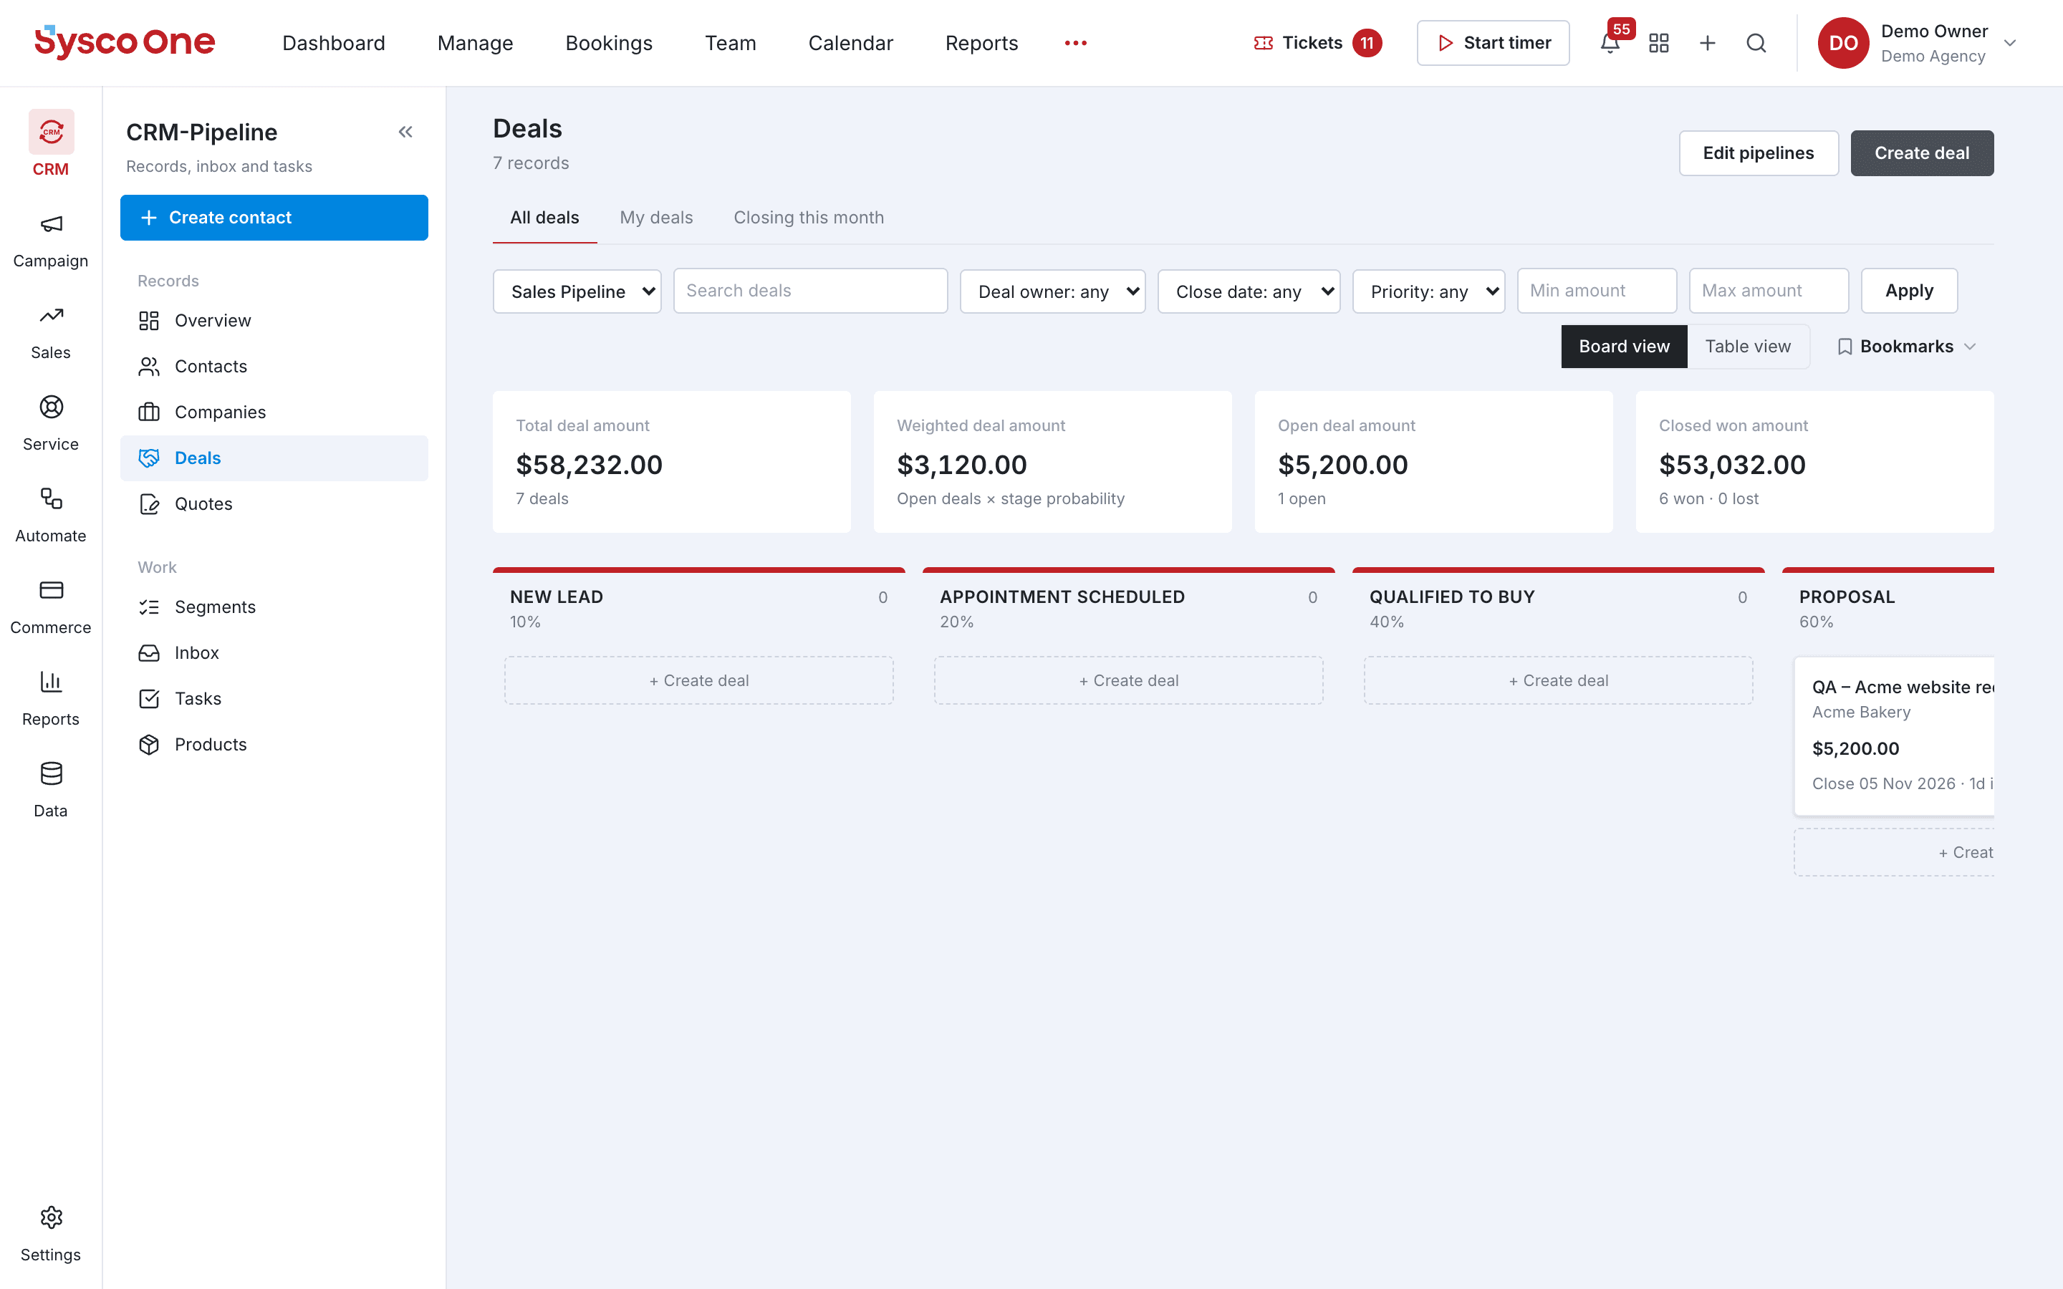
Task: Open the Deal owner filter
Action: coord(1053,291)
